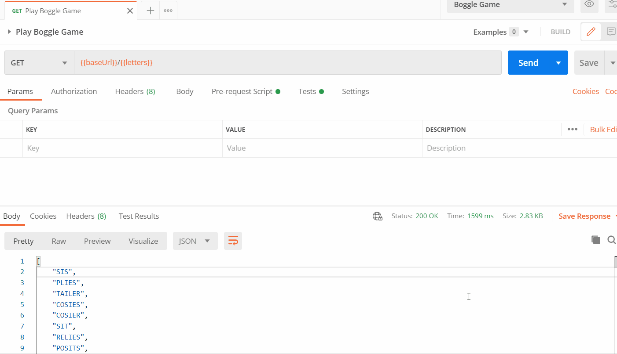Open the comments icon

[611, 32]
